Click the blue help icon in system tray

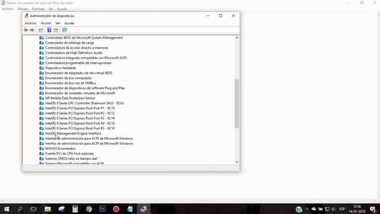pyautogui.click(x=299, y=209)
